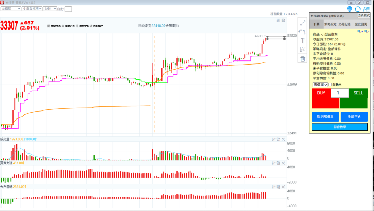Pick the fan lines drawing tool
This screenshot has height=211, width=374.
(x=302, y=50)
